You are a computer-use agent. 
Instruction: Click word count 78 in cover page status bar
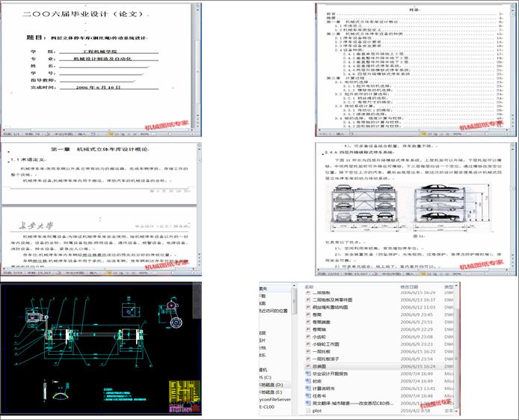32,134
